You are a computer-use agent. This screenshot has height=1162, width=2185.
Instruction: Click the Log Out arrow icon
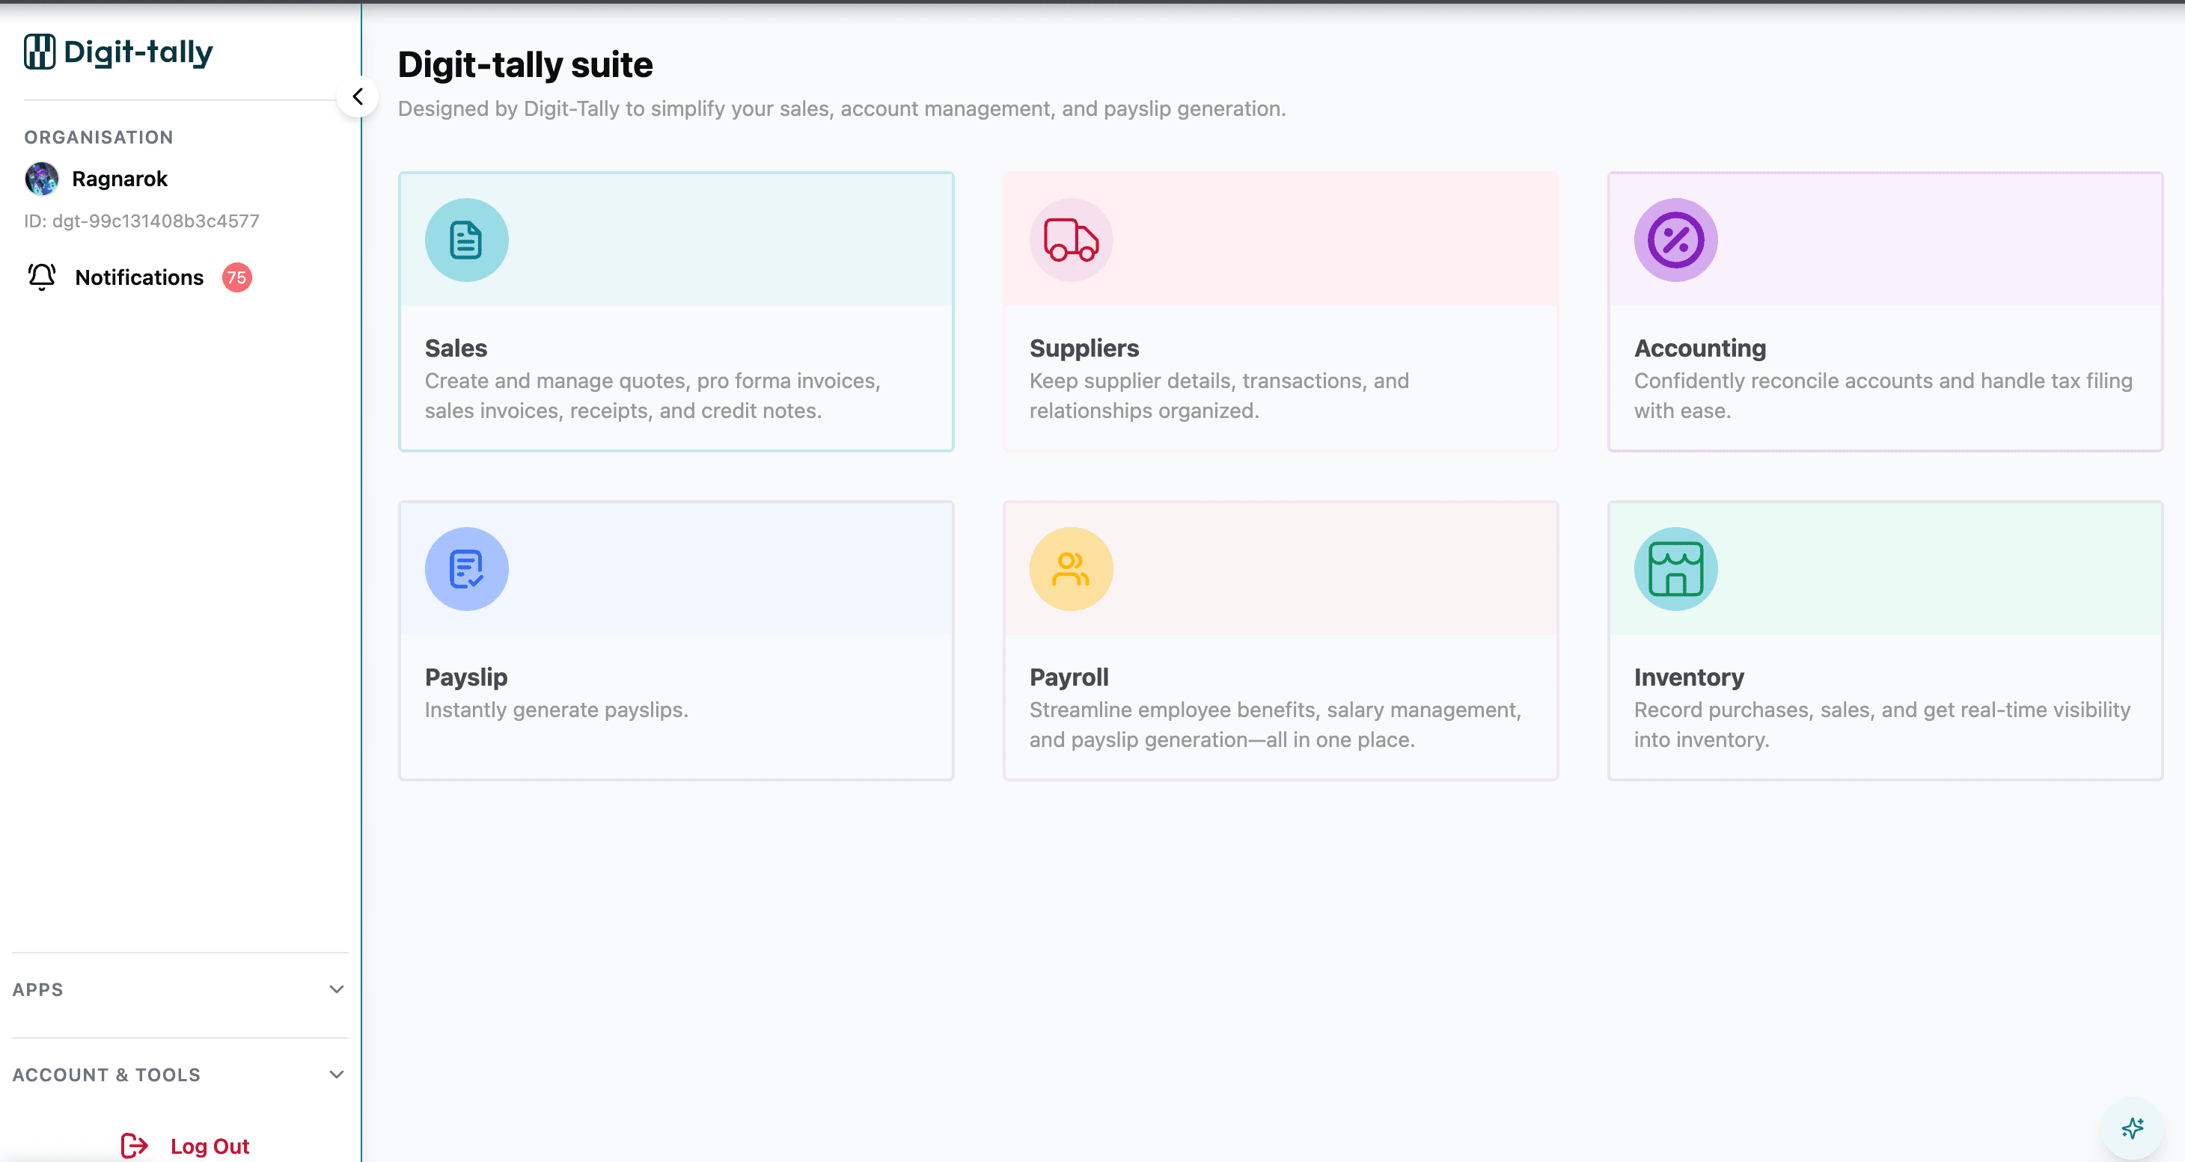tap(134, 1146)
